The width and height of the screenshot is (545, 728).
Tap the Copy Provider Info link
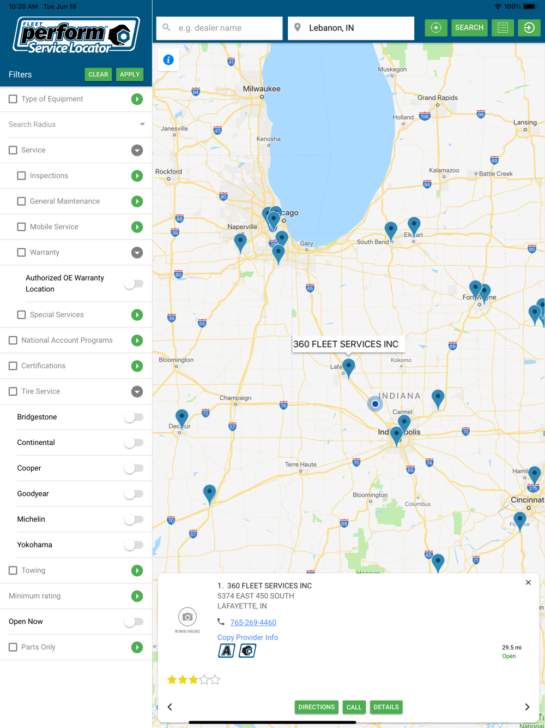[248, 637]
